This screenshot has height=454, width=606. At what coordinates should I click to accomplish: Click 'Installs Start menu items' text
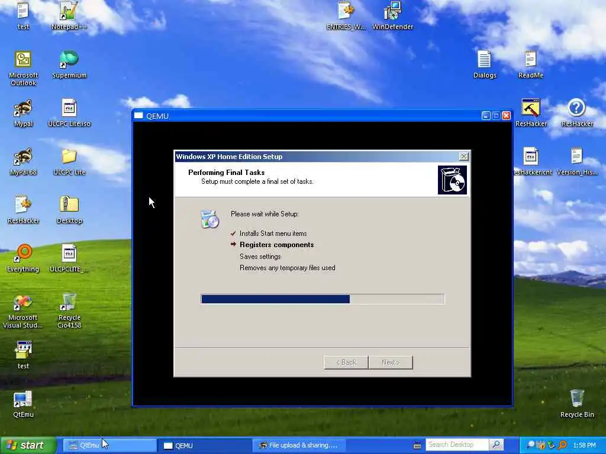[273, 234]
